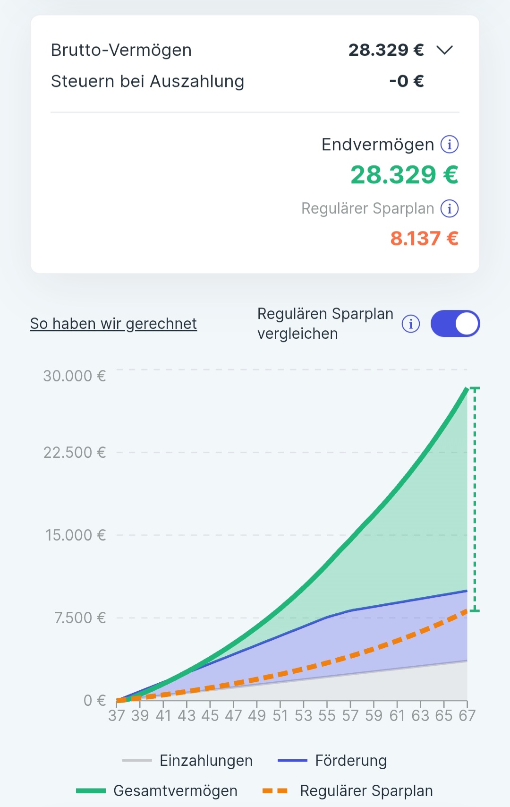Select age 67 on the chart axis
This screenshot has width=510, height=807.
click(467, 716)
